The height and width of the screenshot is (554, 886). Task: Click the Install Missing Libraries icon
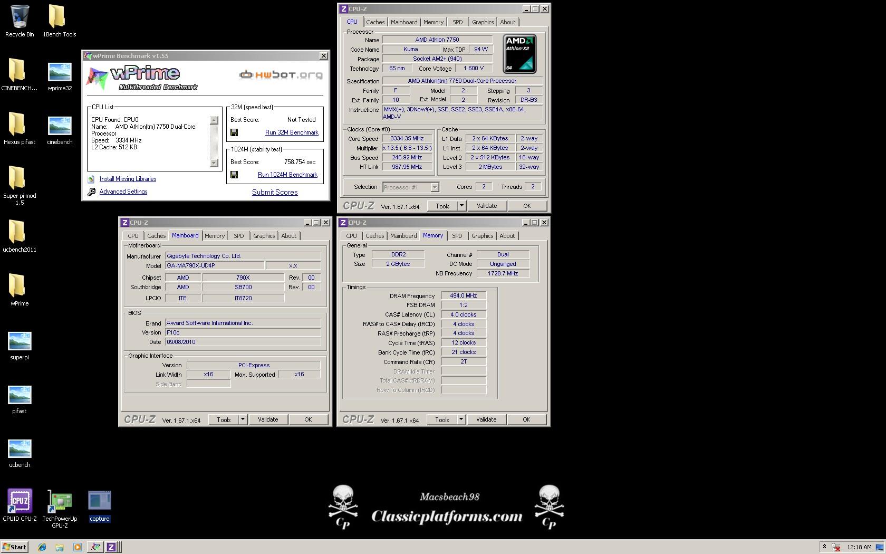pyautogui.click(x=91, y=179)
